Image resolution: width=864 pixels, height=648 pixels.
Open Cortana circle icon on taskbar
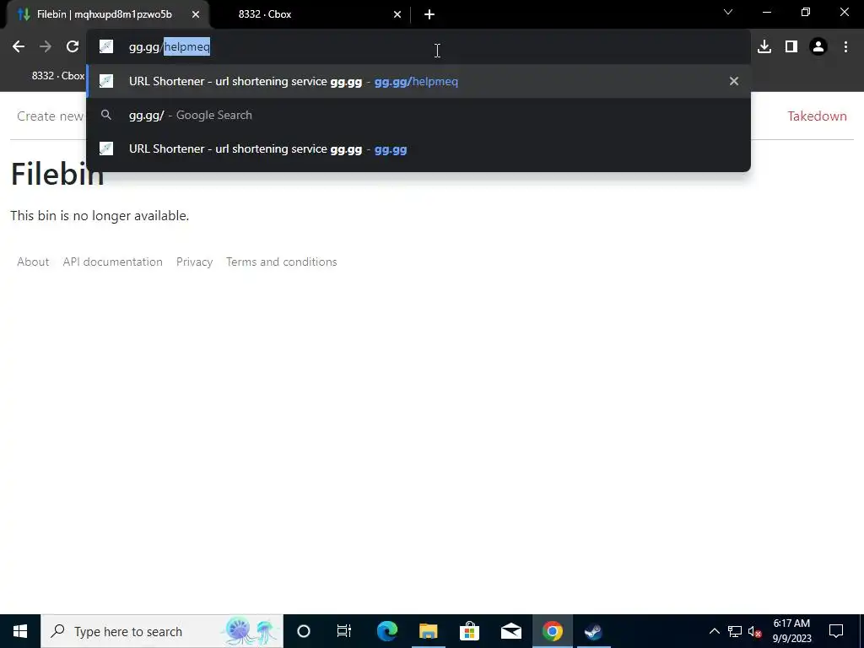click(x=304, y=631)
